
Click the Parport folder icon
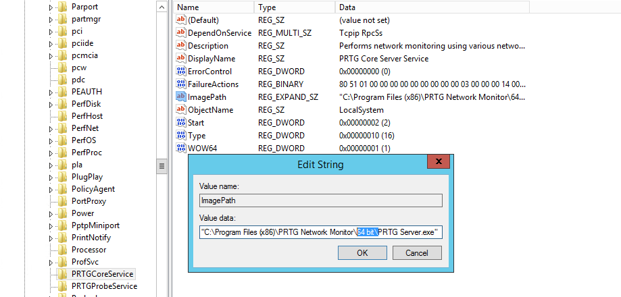coord(62,7)
